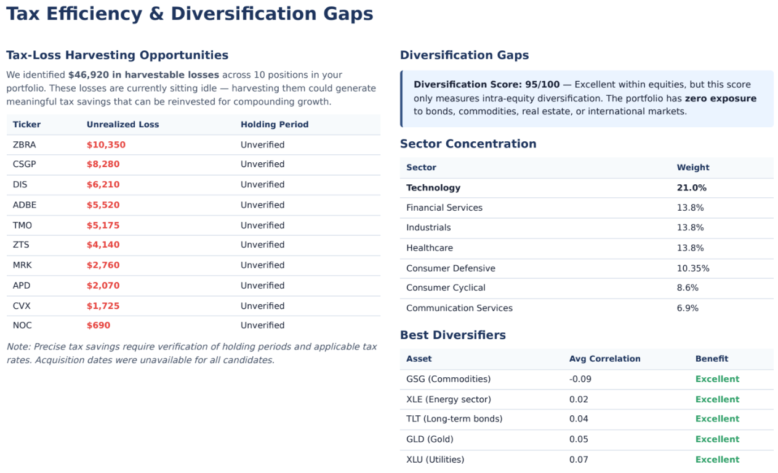Click the Weight column header
The width and height of the screenshot is (778, 473).
point(693,168)
